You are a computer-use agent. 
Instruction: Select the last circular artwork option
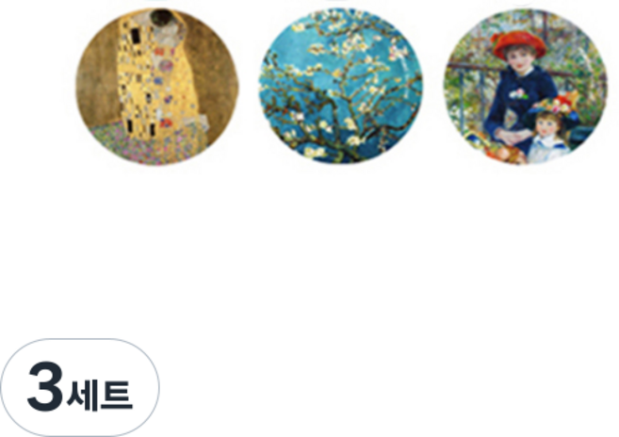(526, 87)
